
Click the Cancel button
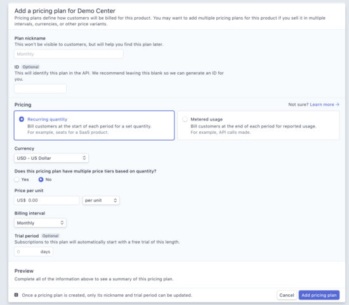point(287,295)
